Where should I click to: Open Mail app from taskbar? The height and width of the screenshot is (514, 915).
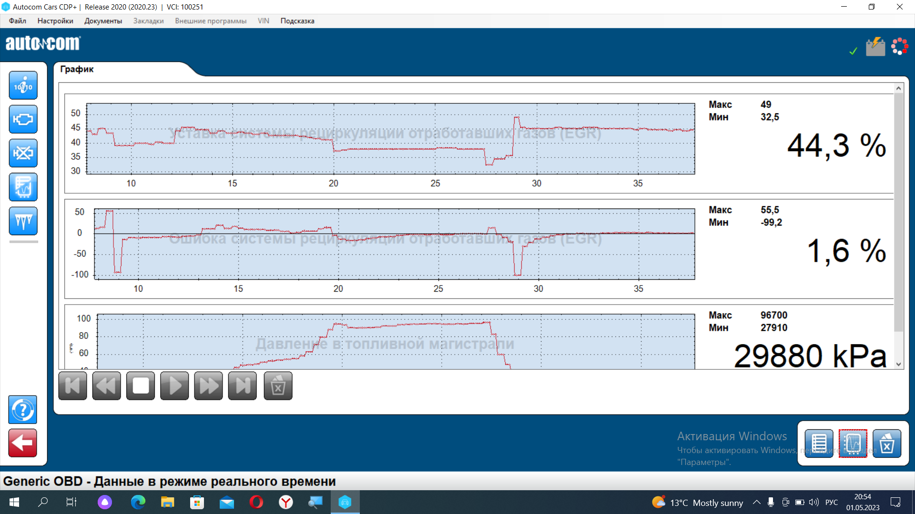coord(226,502)
